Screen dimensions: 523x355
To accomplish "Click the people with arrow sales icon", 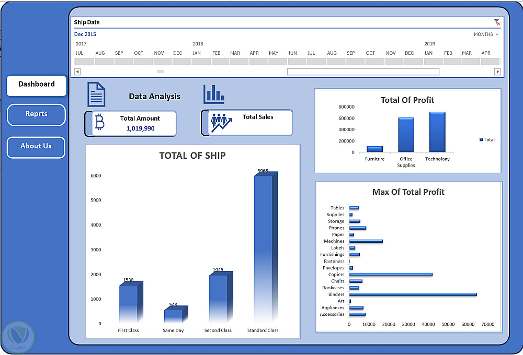I will [x=221, y=123].
